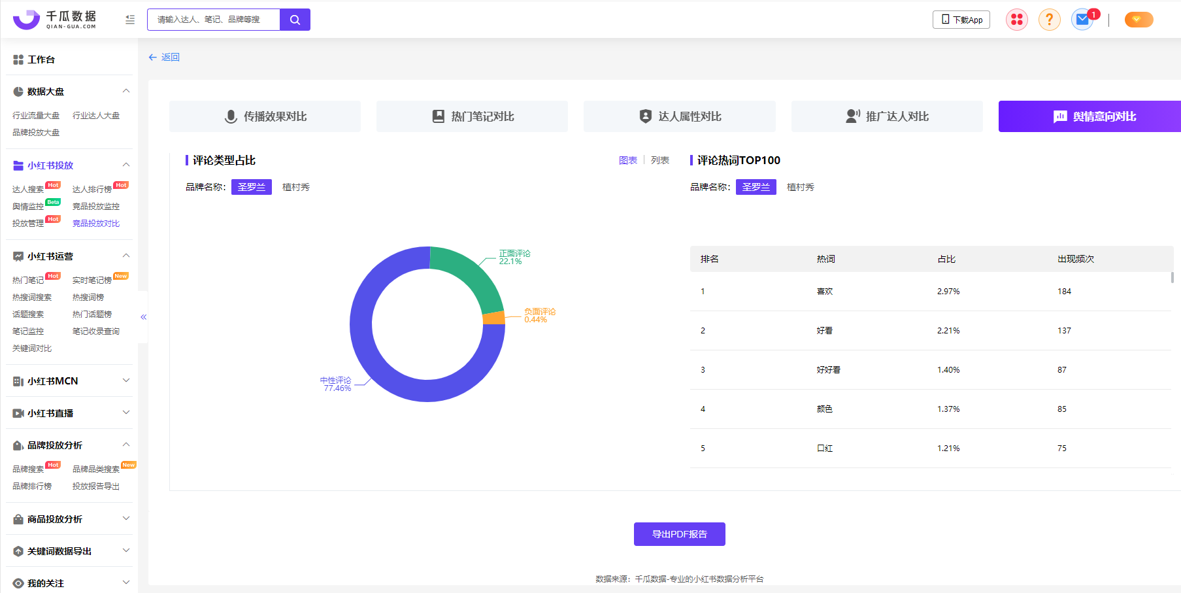Collapse sidebar via menu fold icon
This screenshot has height=593, width=1181.
[130, 20]
